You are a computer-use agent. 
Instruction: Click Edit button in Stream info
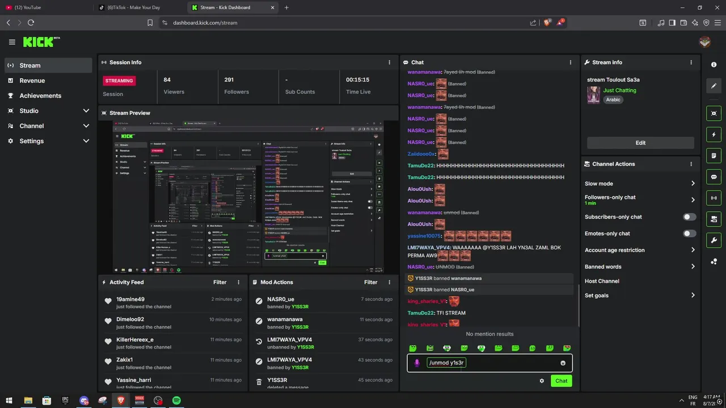tap(640, 143)
